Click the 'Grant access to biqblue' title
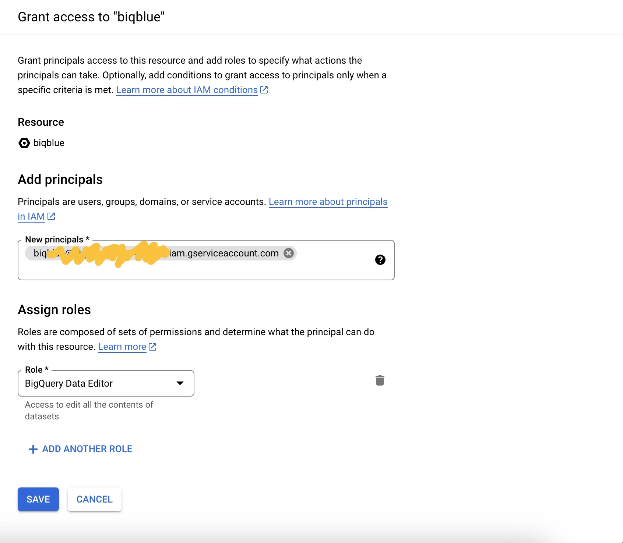The height and width of the screenshot is (543, 623). pyautogui.click(x=91, y=17)
